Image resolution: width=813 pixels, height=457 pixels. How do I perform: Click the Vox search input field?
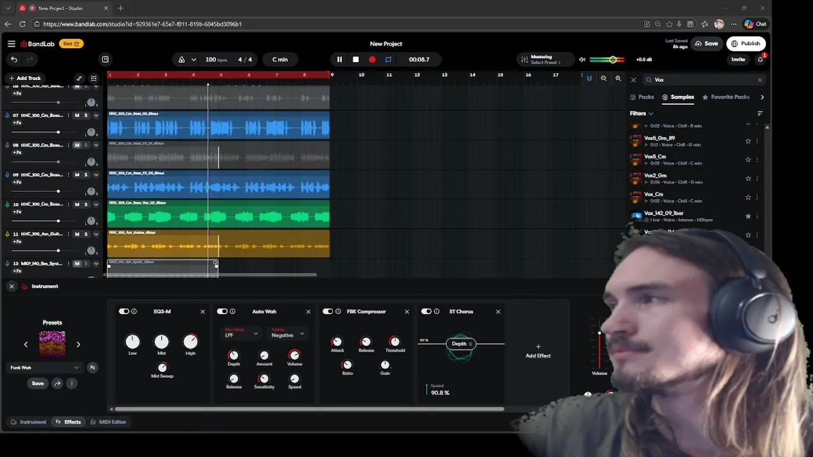pyautogui.click(x=704, y=80)
